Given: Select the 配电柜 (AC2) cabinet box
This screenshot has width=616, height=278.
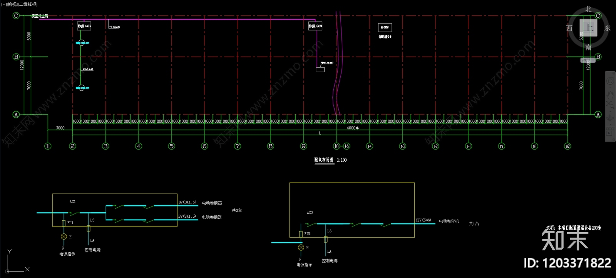Looking at the screenshot, I should pyautogui.click(x=315, y=26).
